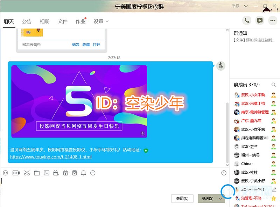Click the scroll-up arrow of chat area
This screenshot has height=207, width=280.
[227, 31]
